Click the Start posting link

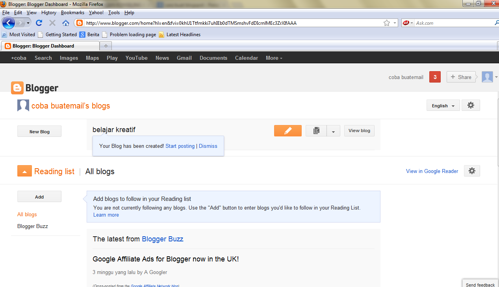coord(180,146)
